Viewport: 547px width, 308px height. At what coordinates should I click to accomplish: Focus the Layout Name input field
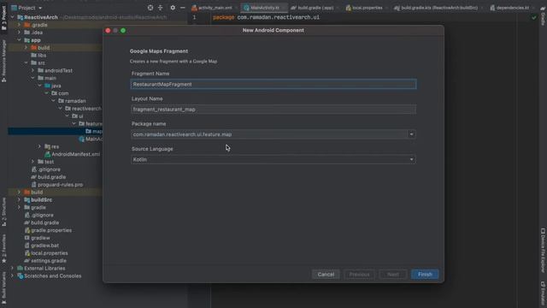(x=273, y=110)
